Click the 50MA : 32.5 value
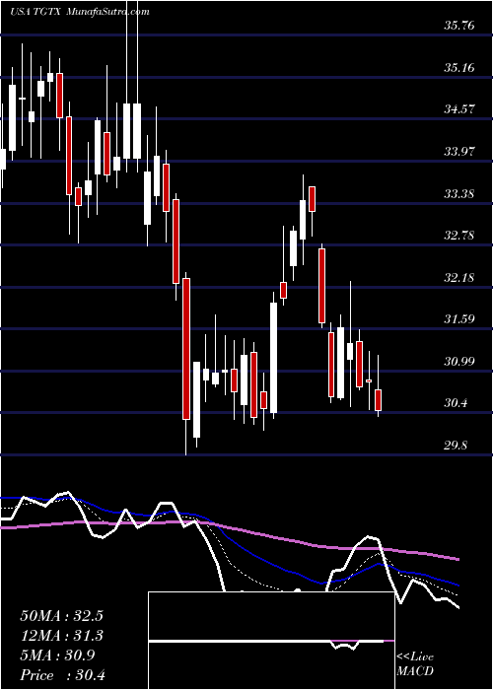 [61, 616]
